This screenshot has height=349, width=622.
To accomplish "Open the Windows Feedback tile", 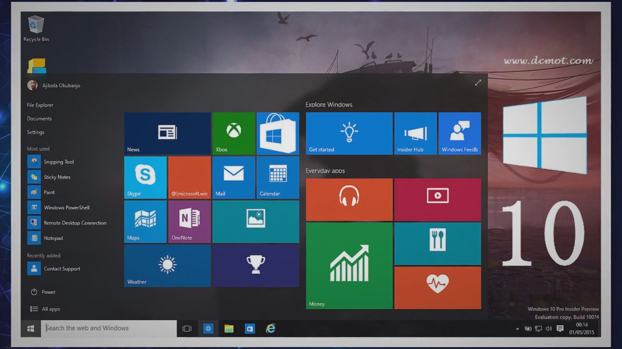I will [x=460, y=133].
